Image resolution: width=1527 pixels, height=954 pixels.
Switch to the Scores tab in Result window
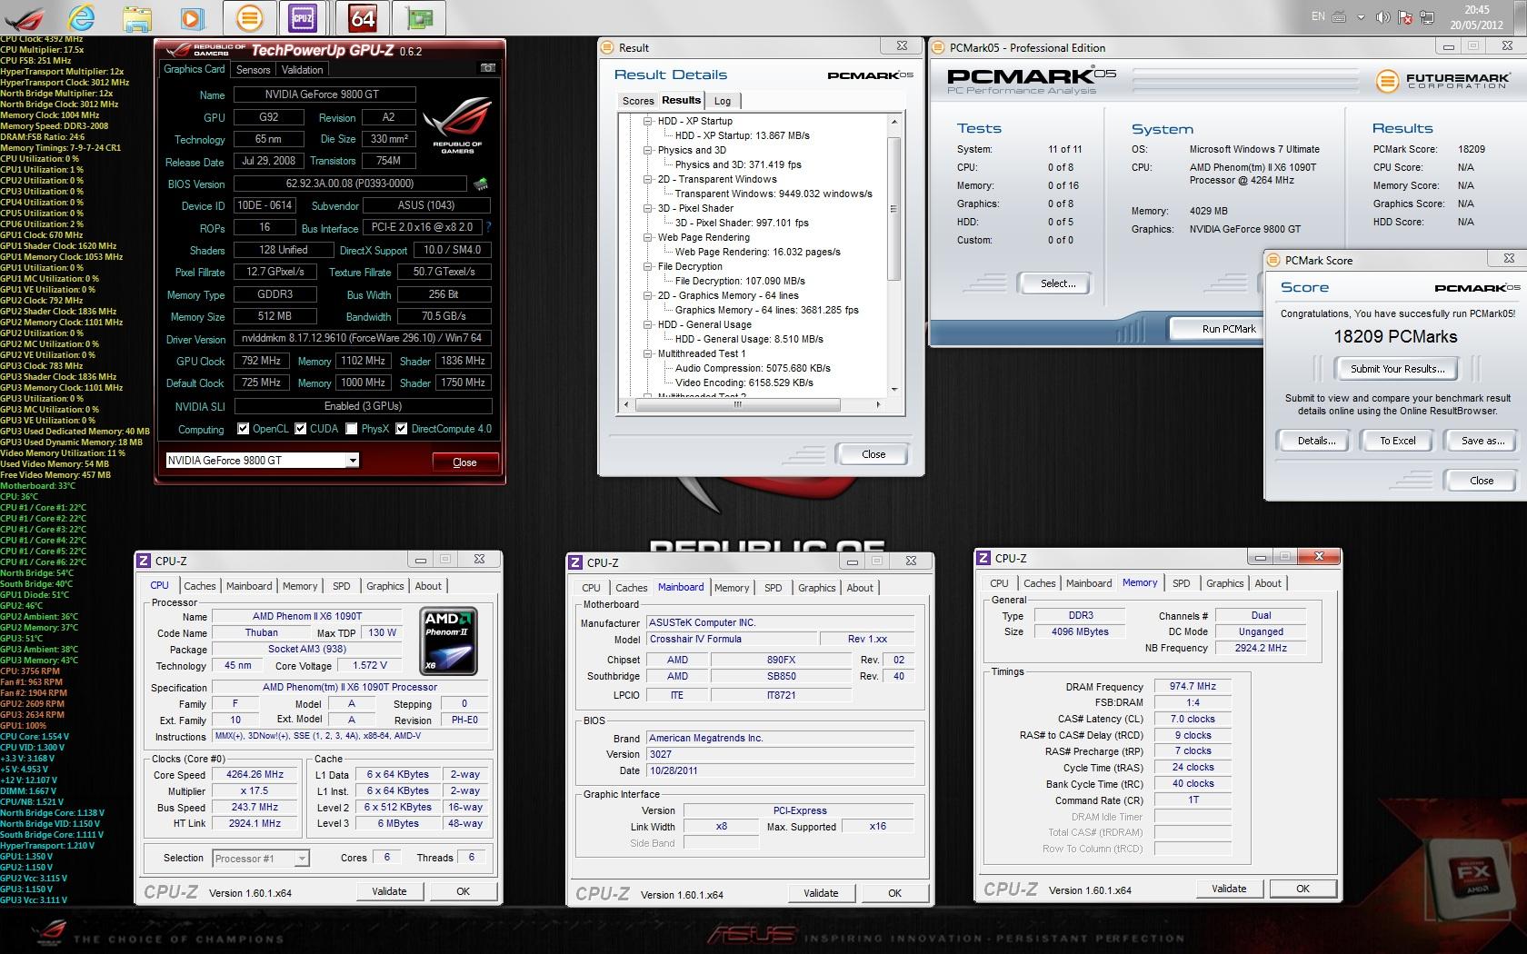tap(637, 101)
